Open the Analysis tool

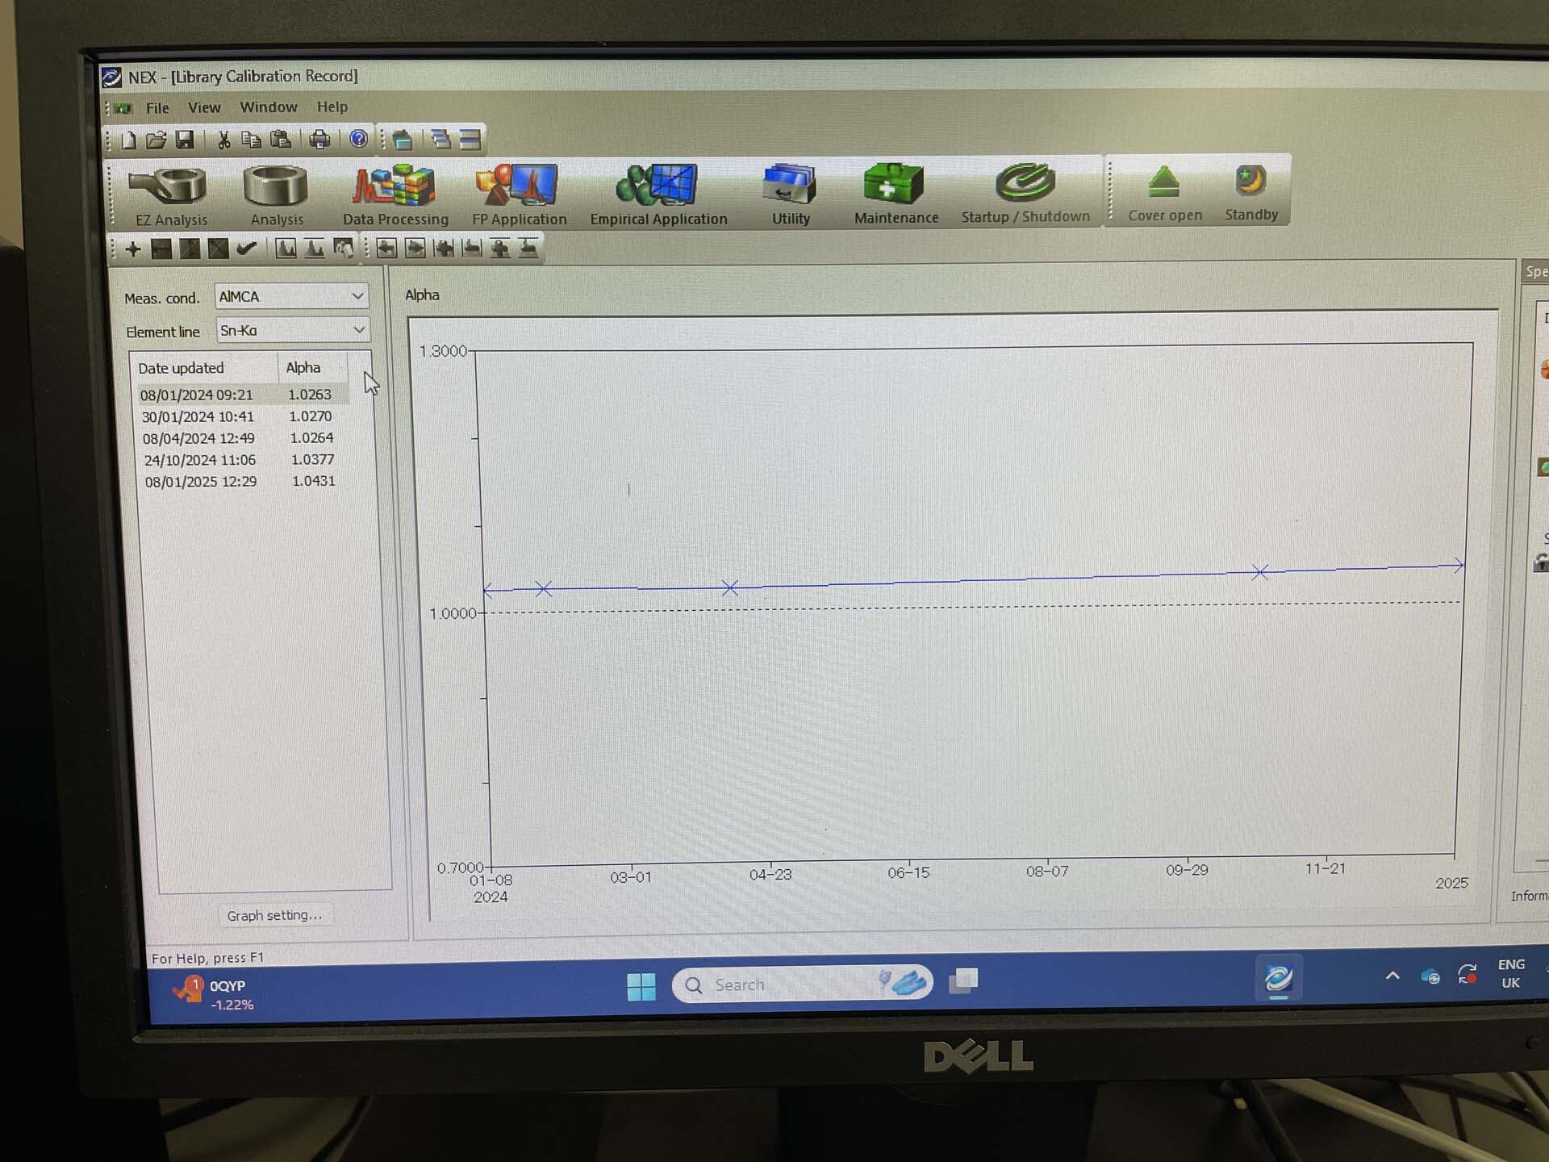coord(276,190)
